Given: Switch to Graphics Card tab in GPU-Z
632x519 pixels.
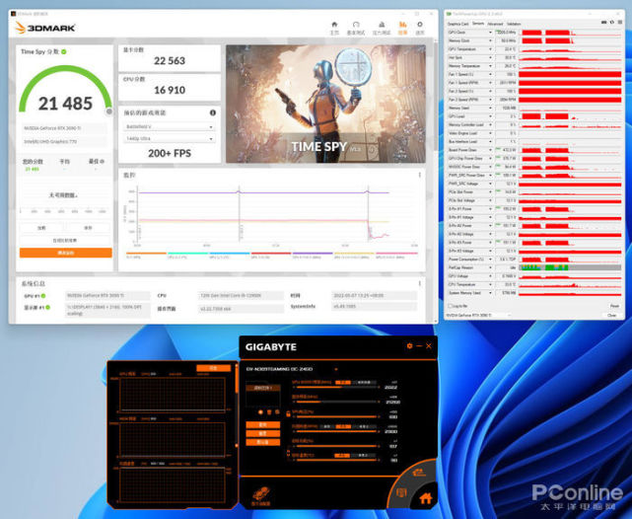Looking at the screenshot, I should tap(458, 25).
